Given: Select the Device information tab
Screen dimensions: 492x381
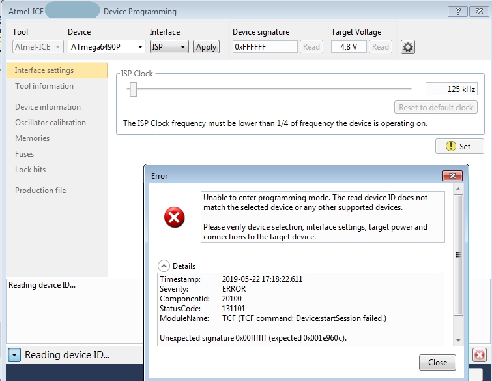Looking at the screenshot, I should coord(48,107).
